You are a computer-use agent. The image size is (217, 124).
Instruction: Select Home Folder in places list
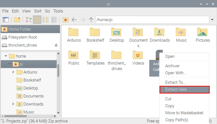[30, 29]
